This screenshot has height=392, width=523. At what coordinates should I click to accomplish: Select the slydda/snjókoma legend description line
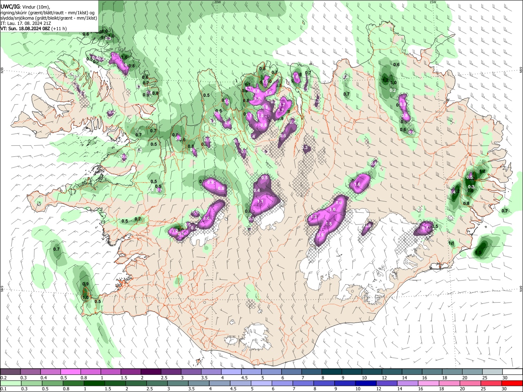(x=49, y=18)
